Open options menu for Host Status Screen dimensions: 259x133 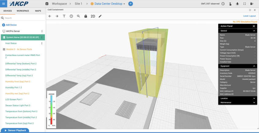pos(42,43)
